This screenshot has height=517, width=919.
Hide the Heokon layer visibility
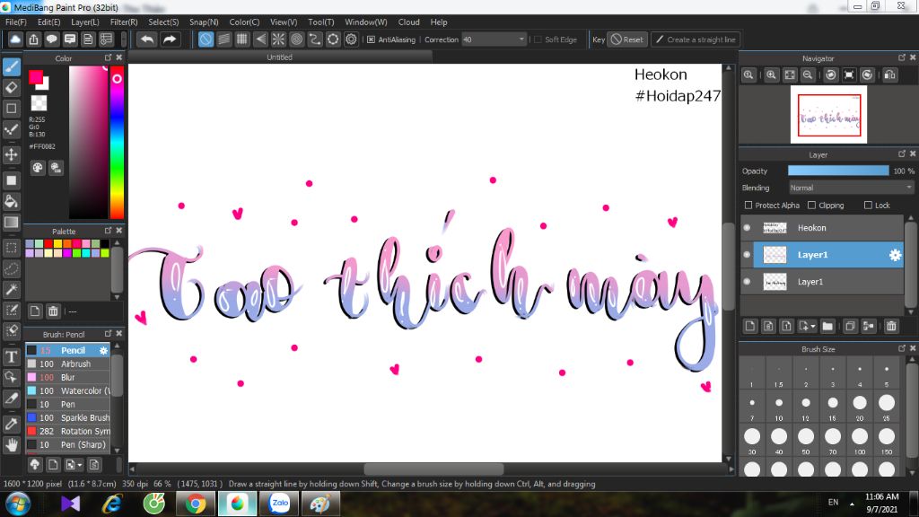pos(747,228)
